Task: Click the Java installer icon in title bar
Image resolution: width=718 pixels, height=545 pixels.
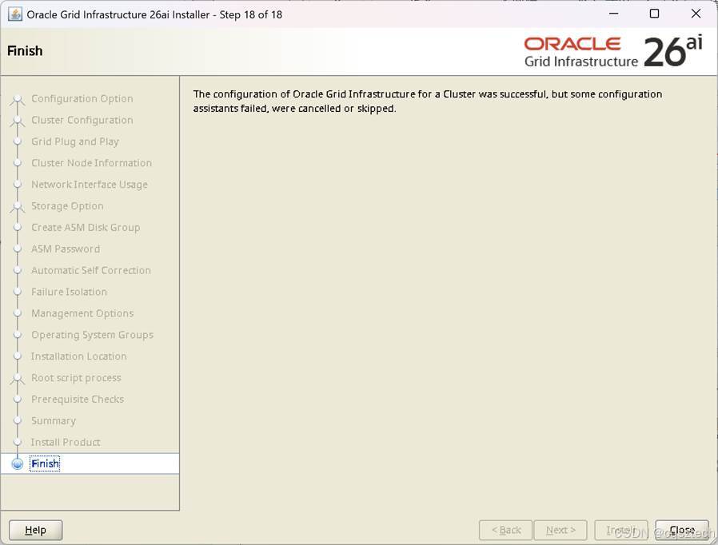Action: (x=14, y=14)
